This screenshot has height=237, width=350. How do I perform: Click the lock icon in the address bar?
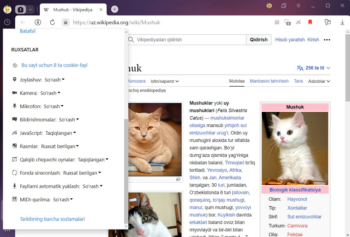pyautogui.click(x=66, y=22)
